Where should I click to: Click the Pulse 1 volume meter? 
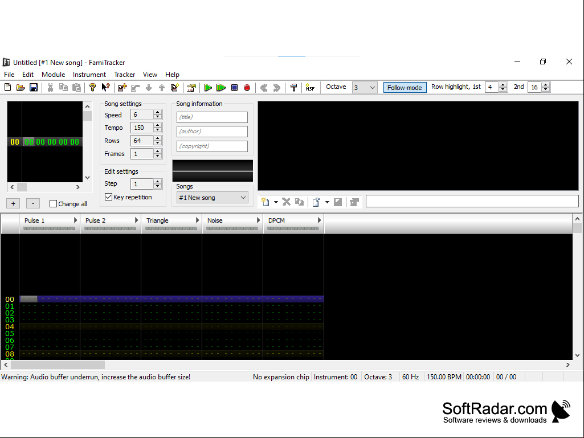[x=49, y=228]
